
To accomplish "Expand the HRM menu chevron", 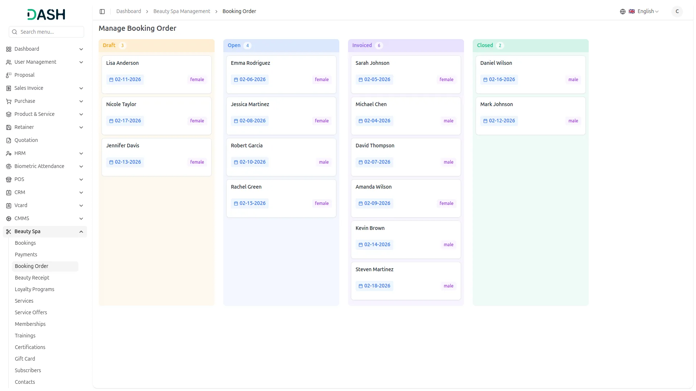I will [x=81, y=154].
